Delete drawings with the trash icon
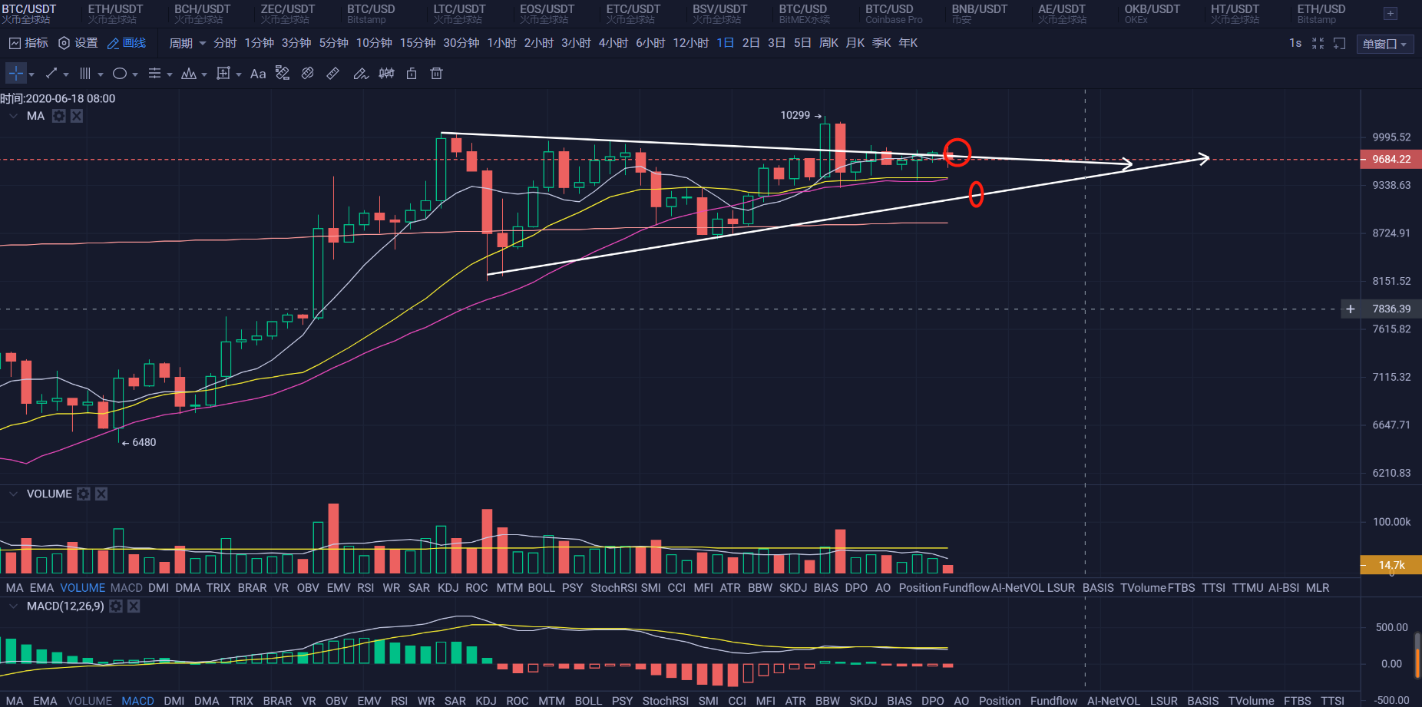Viewport: 1422px width, 707px height. tap(436, 74)
